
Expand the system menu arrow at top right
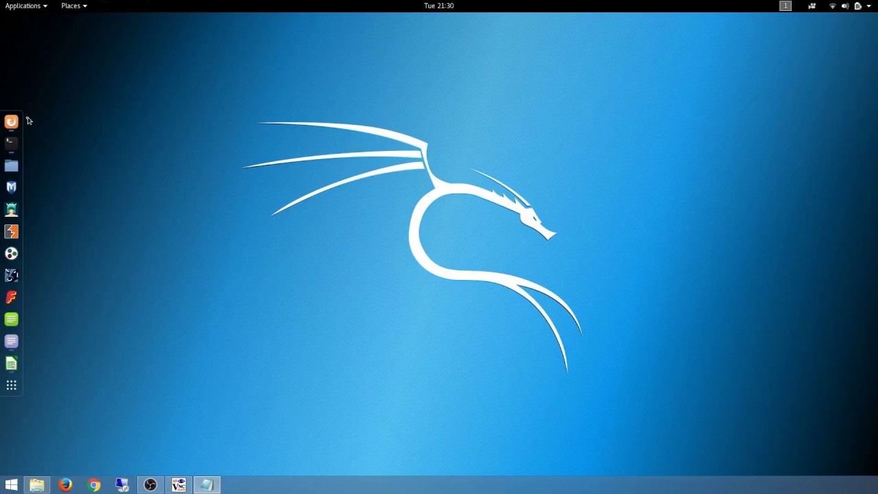tap(869, 5)
